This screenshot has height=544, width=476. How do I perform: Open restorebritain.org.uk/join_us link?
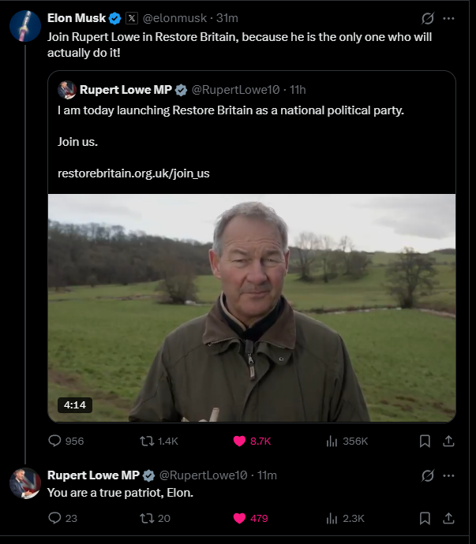click(133, 173)
